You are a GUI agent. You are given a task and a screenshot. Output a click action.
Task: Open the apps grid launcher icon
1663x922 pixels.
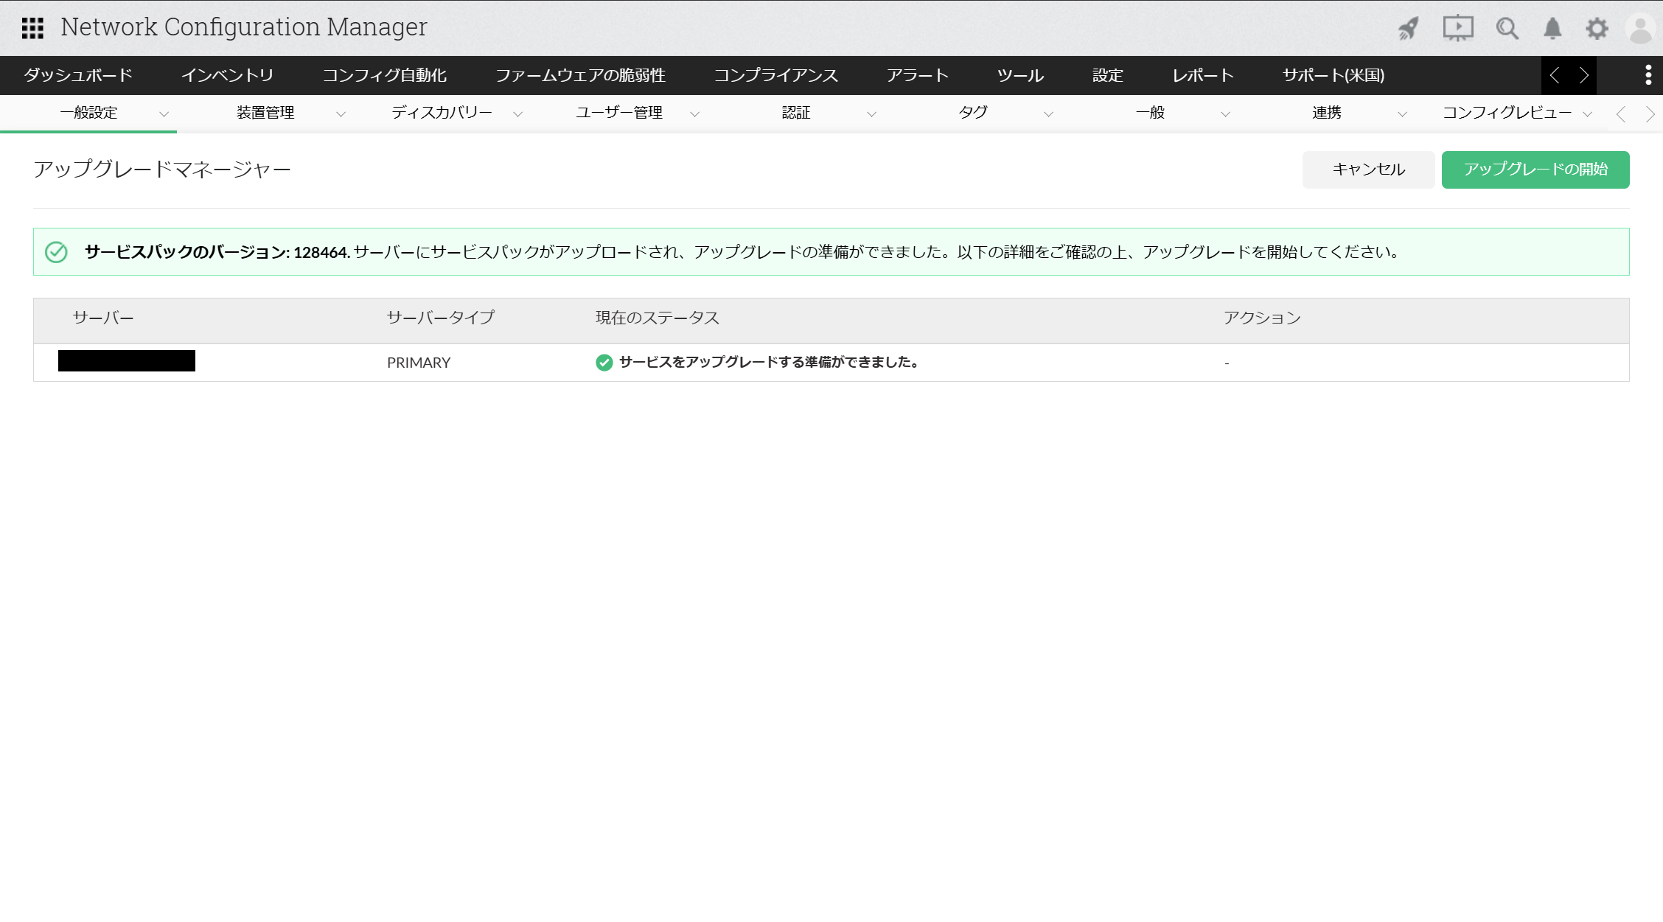pyautogui.click(x=32, y=28)
